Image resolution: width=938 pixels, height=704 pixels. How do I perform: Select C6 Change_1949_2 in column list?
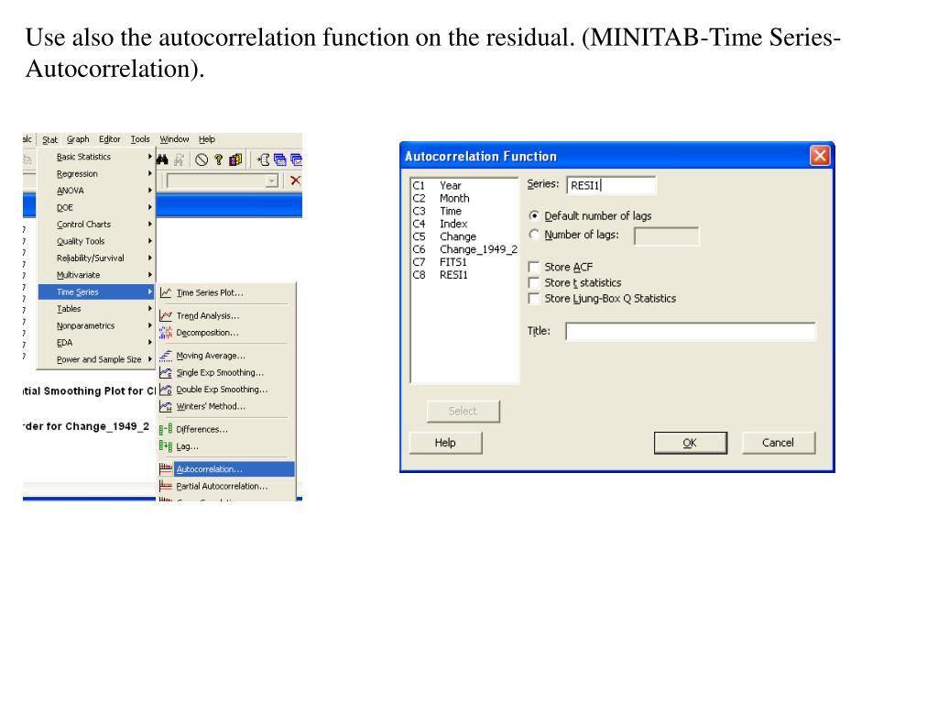[x=464, y=249]
